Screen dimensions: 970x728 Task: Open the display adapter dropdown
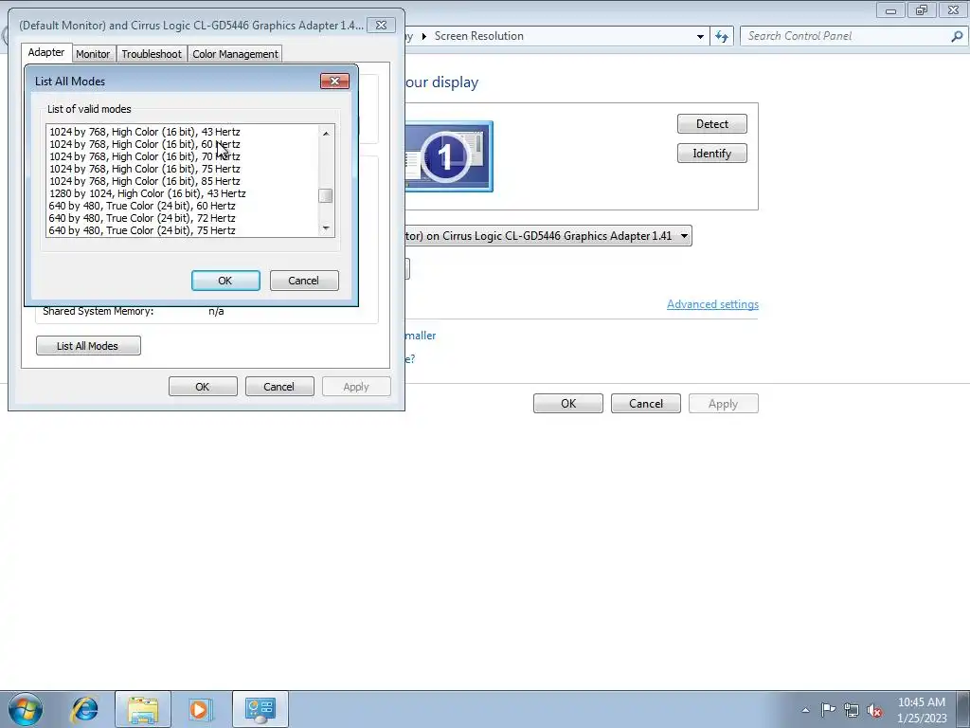[684, 236]
